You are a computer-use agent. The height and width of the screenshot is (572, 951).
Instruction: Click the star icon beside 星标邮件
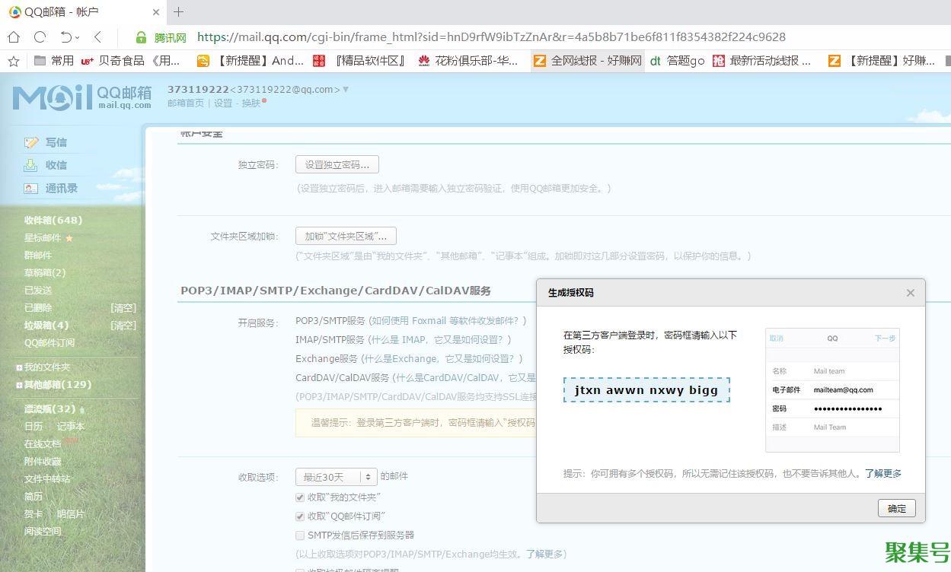69,238
